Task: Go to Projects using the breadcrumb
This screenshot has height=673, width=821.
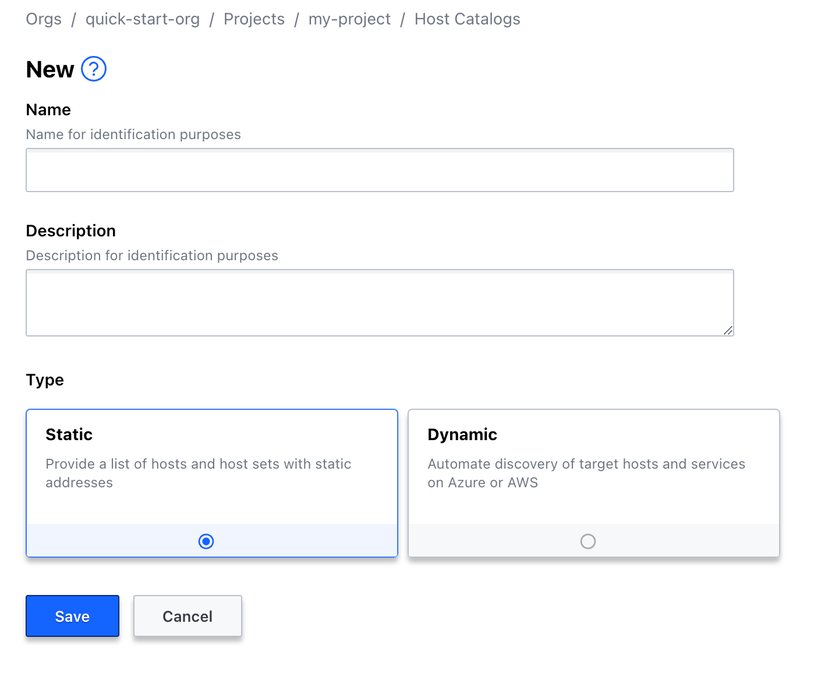Action: pos(254,19)
